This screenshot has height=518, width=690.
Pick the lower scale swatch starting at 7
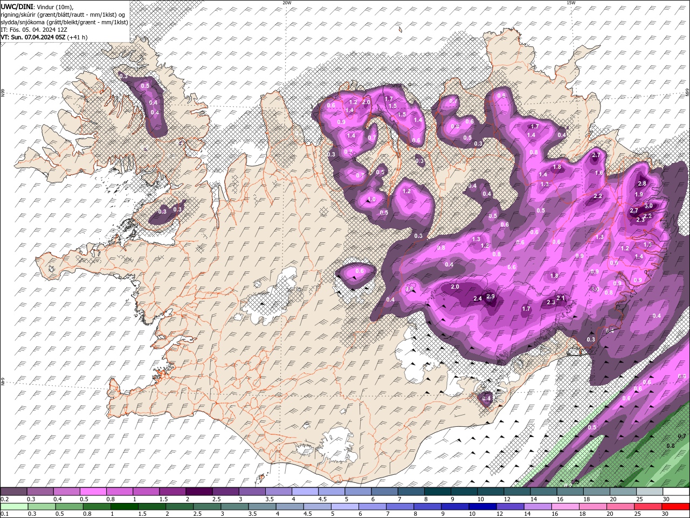399,507
